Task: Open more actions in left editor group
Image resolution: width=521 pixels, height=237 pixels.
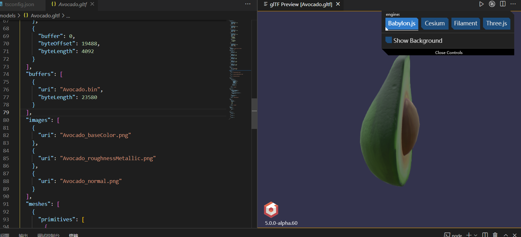Action: click(x=248, y=4)
